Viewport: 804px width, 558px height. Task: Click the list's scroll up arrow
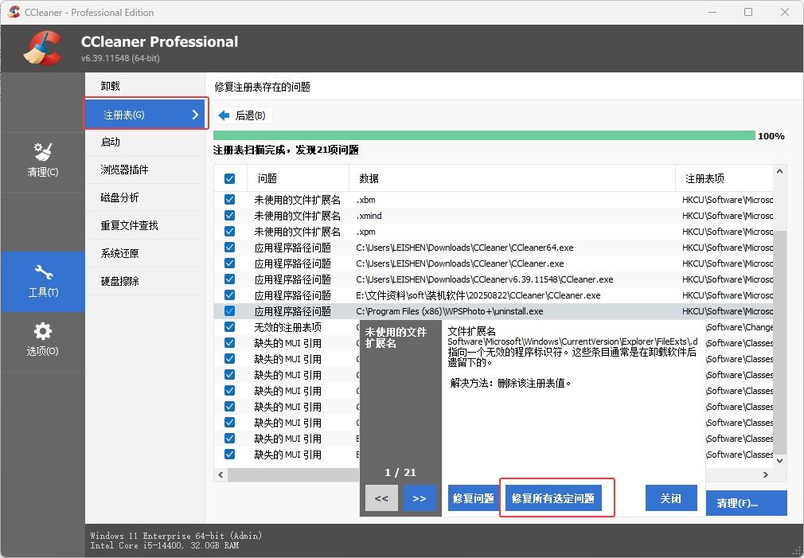click(x=780, y=171)
